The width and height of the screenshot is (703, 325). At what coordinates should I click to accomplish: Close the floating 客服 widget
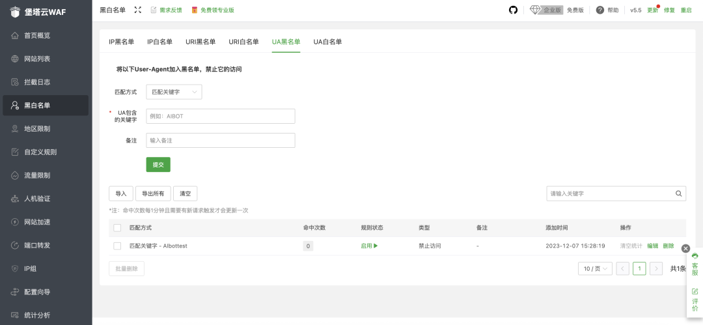coord(685,248)
